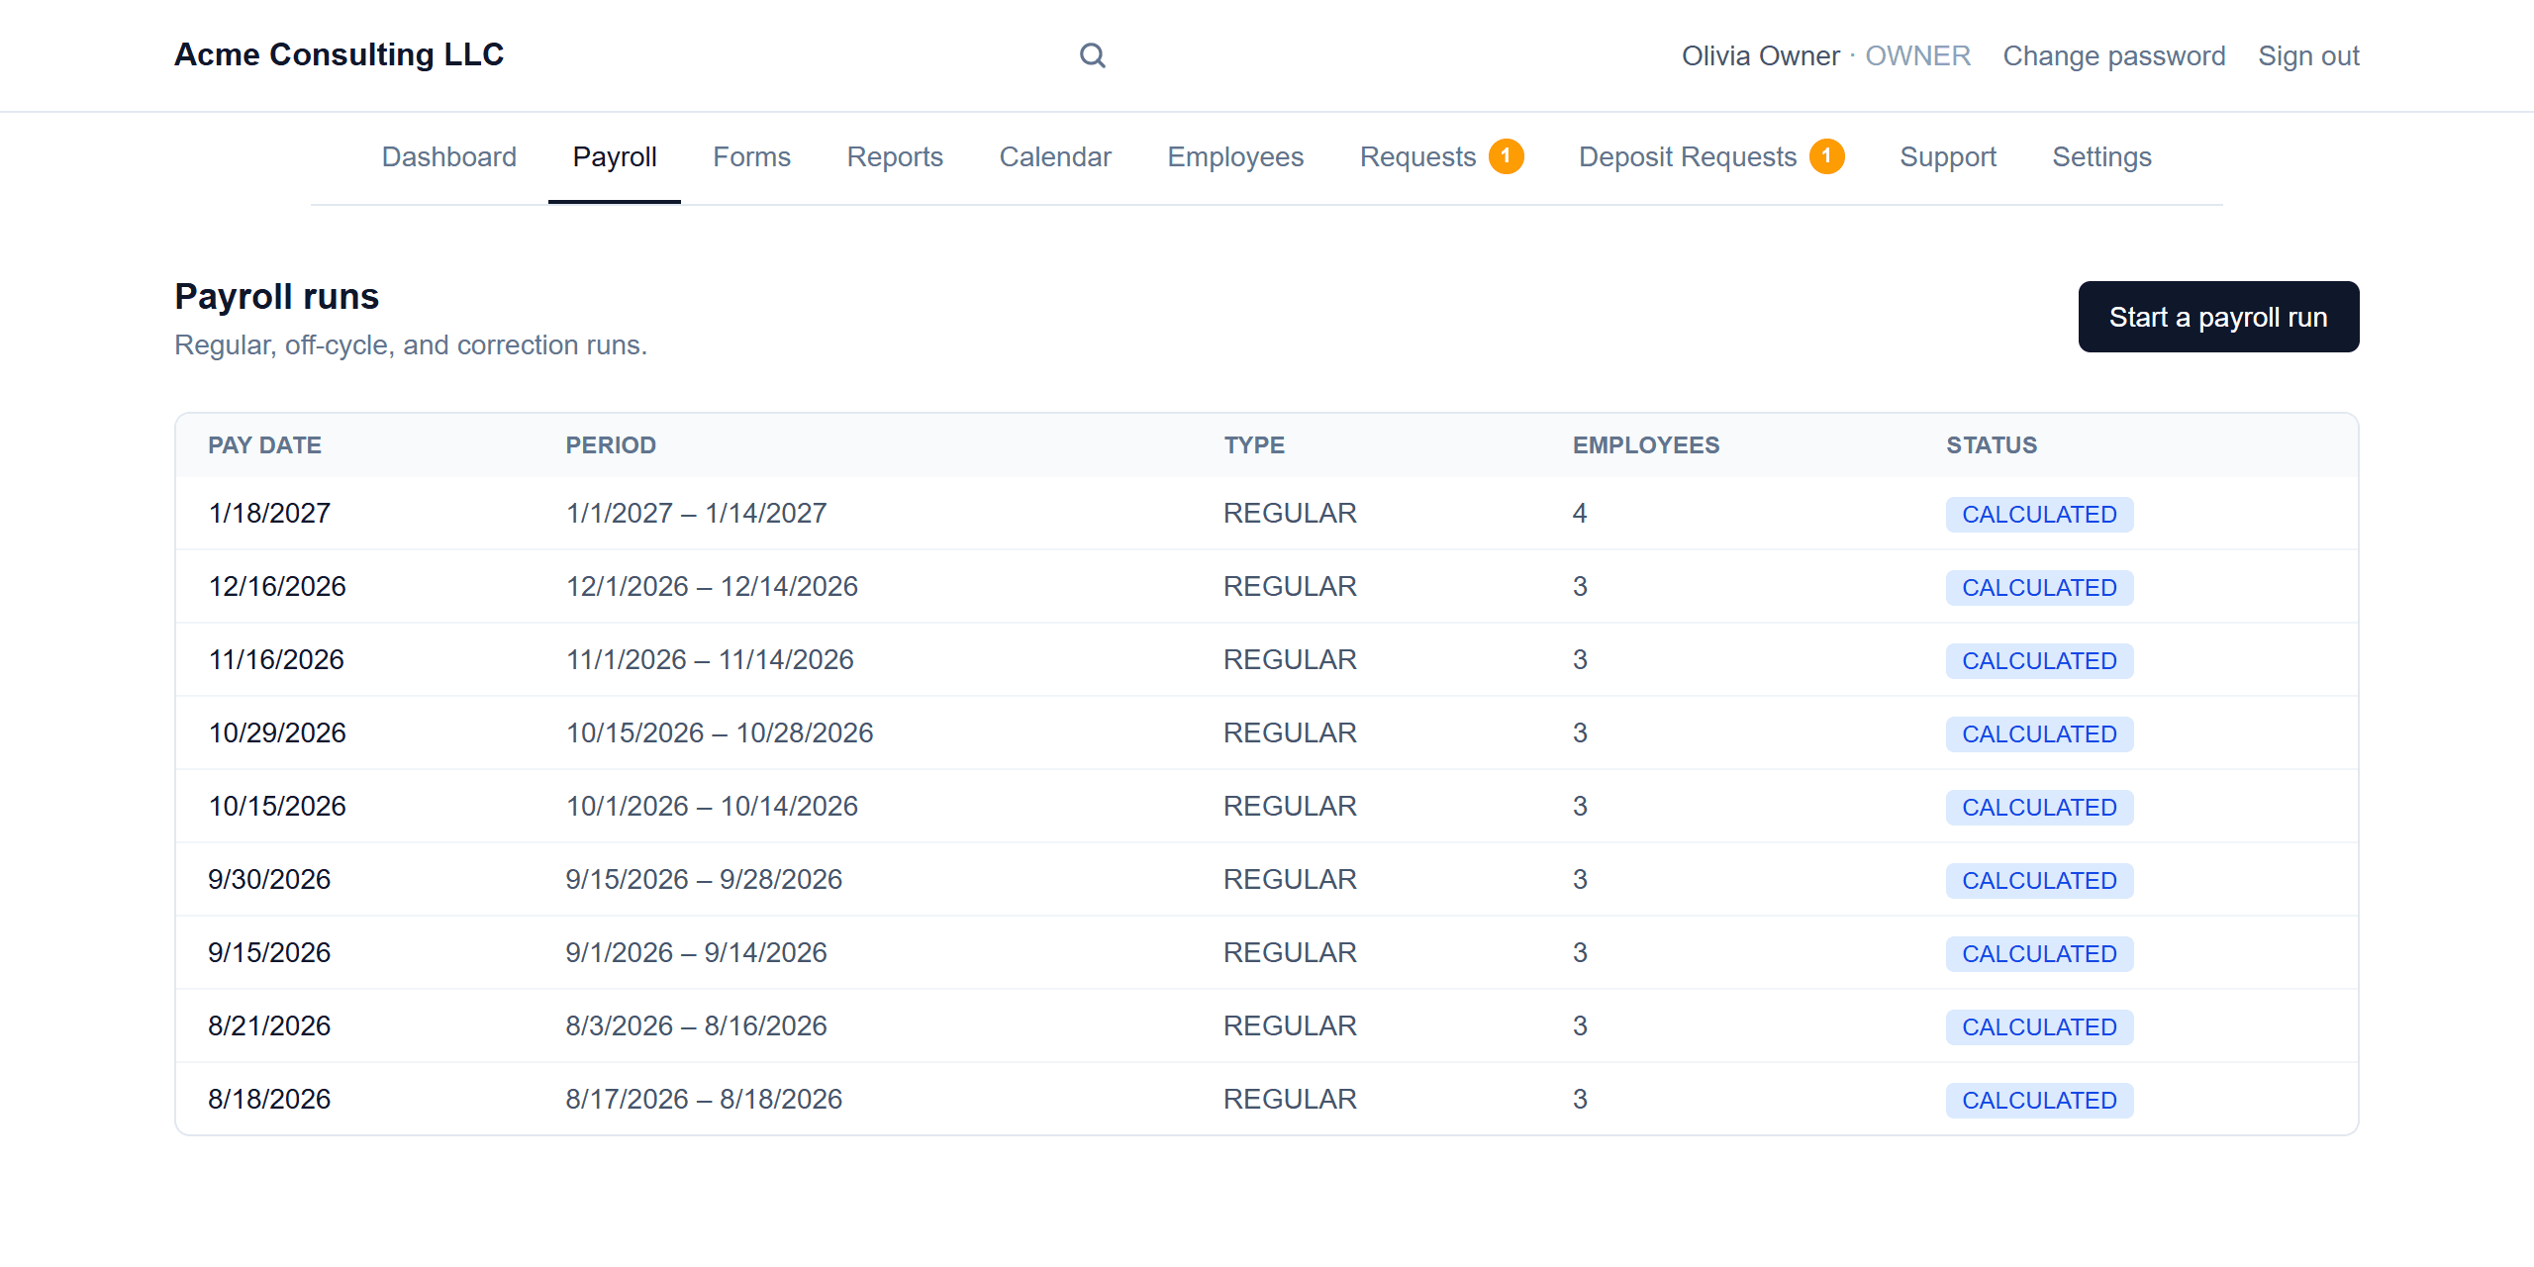Image resolution: width=2534 pixels, height=1267 pixels.
Task: Open the Reports tab
Action: tap(895, 156)
